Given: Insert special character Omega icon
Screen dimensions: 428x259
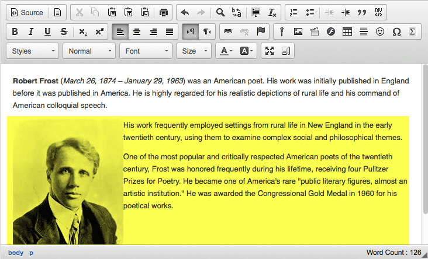Looking at the screenshot, I should tap(396, 32).
